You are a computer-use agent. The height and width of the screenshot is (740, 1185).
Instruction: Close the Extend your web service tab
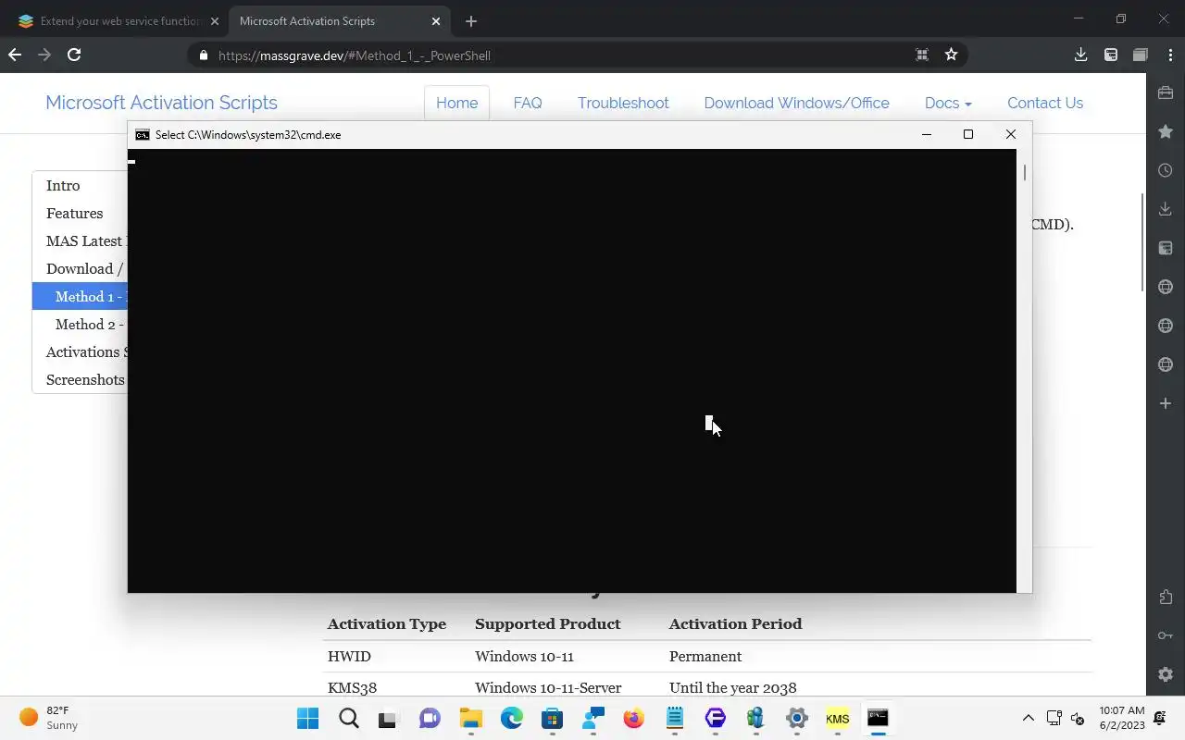click(x=215, y=20)
